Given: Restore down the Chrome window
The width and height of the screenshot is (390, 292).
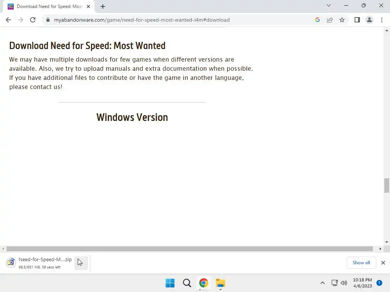Looking at the screenshot, I should point(364,5).
